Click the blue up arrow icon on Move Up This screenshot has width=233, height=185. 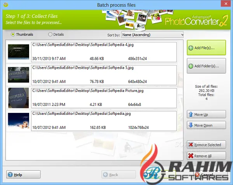coord(191,114)
